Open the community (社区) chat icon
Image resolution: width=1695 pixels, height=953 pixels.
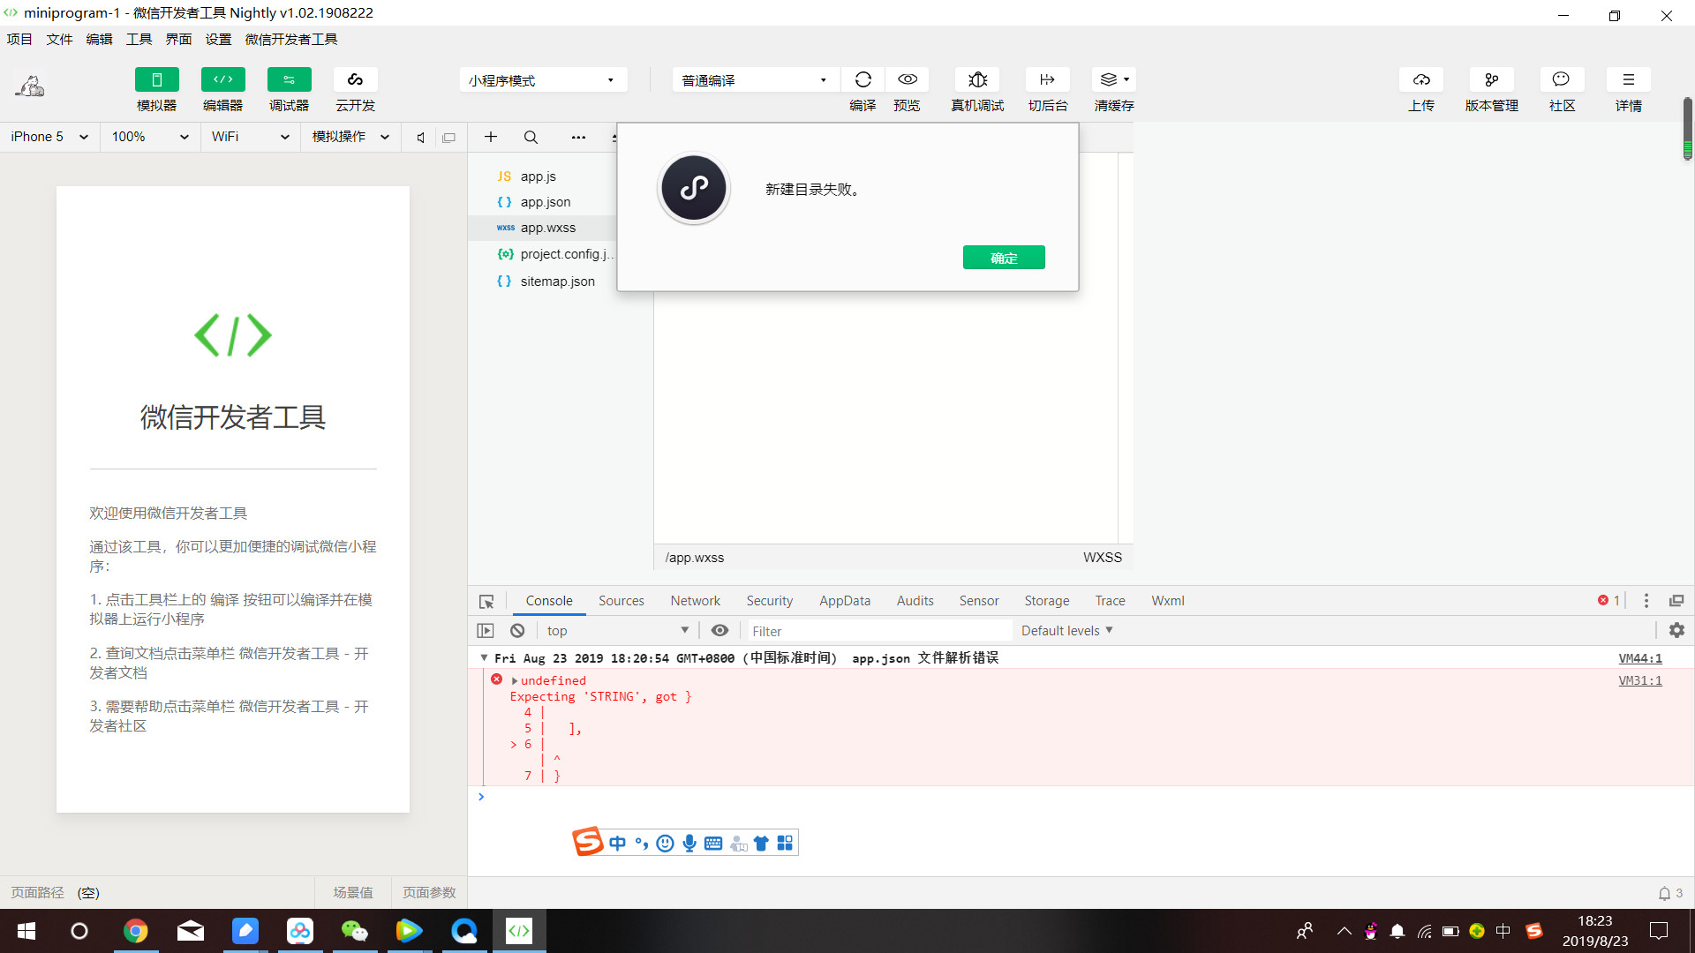1562,79
